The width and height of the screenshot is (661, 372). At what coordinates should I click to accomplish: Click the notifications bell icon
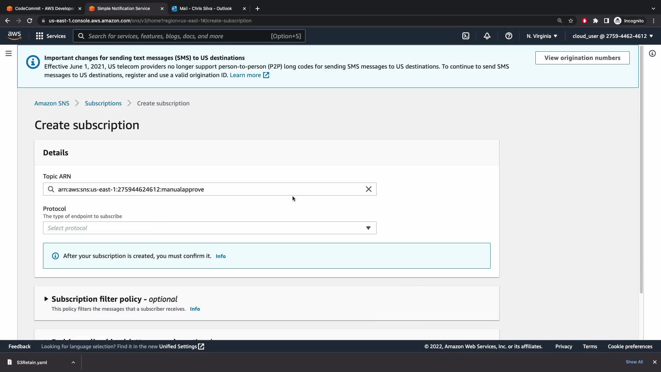click(487, 36)
